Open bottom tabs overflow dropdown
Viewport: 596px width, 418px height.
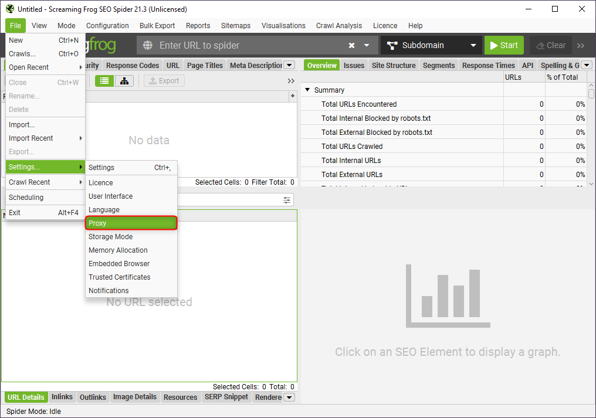click(289, 397)
